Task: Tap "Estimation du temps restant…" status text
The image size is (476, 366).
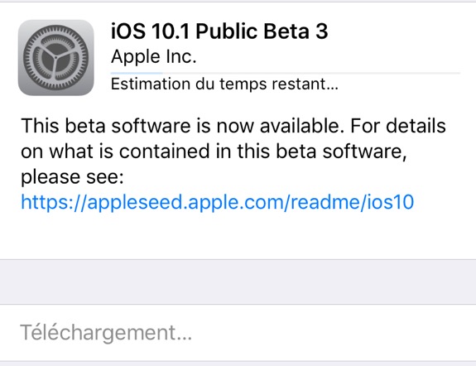Action: click(x=224, y=84)
